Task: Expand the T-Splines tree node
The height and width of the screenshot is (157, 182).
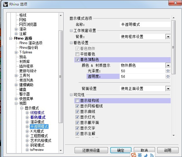Action: (16, 52)
